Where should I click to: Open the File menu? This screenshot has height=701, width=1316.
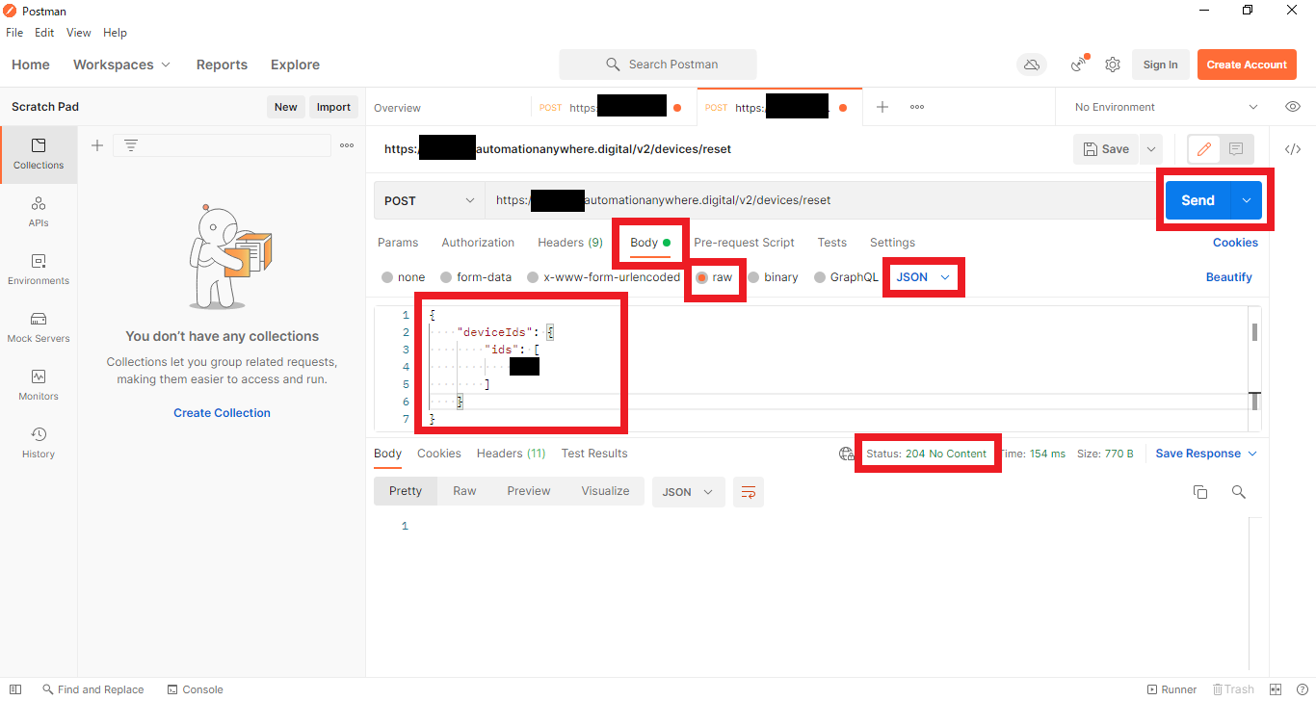(x=14, y=33)
